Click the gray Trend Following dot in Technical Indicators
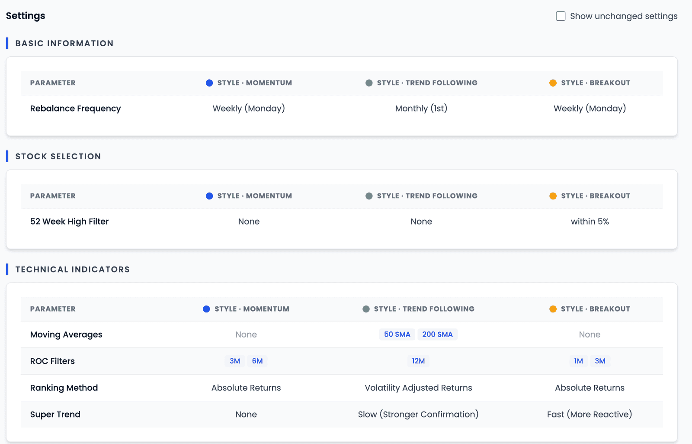692x444 pixels. pyautogui.click(x=366, y=309)
